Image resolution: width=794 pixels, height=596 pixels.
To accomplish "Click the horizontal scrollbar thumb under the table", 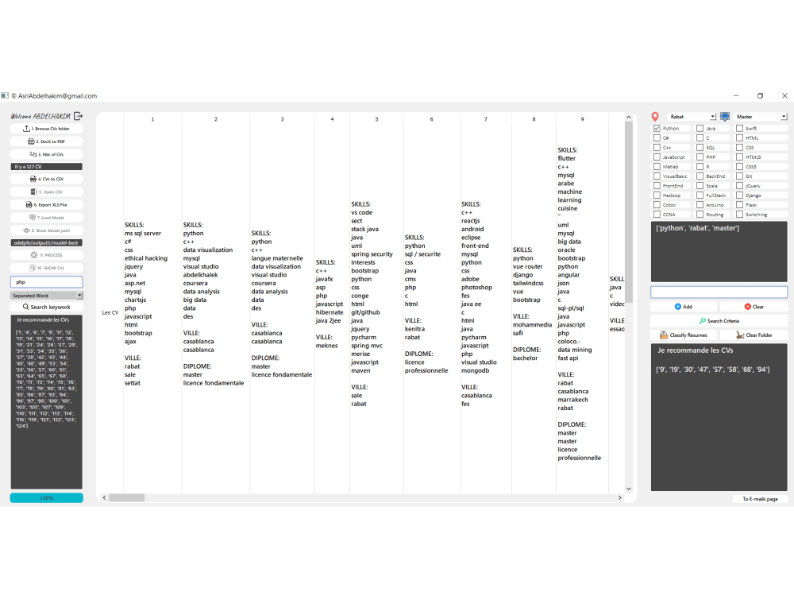I will click(x=126, y=498).
